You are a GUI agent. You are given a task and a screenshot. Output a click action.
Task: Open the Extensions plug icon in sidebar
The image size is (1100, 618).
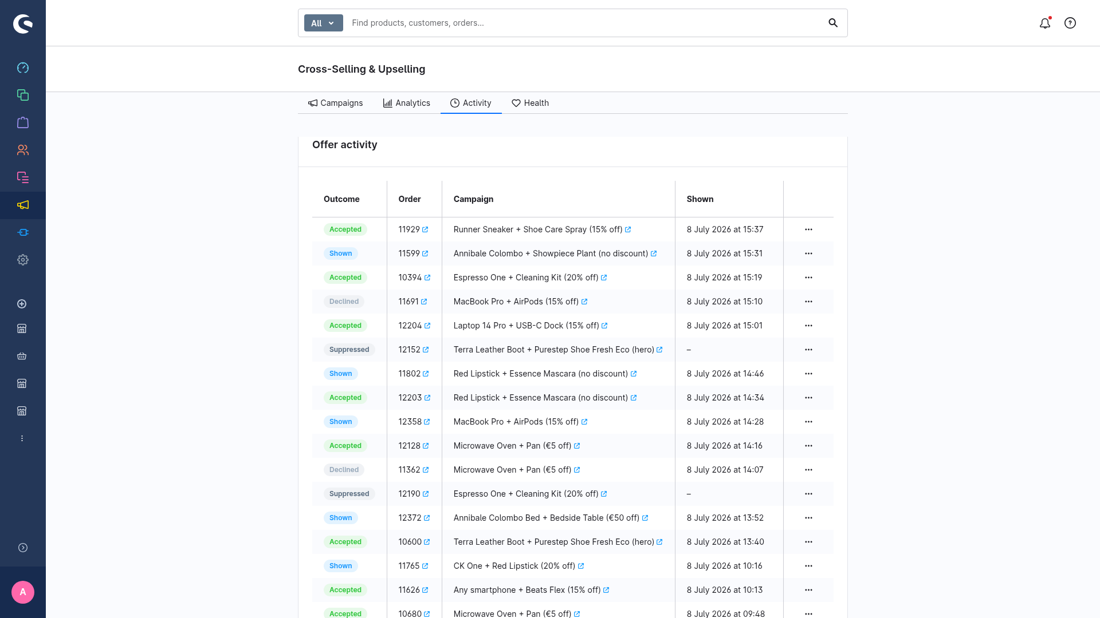coord(23,232)
